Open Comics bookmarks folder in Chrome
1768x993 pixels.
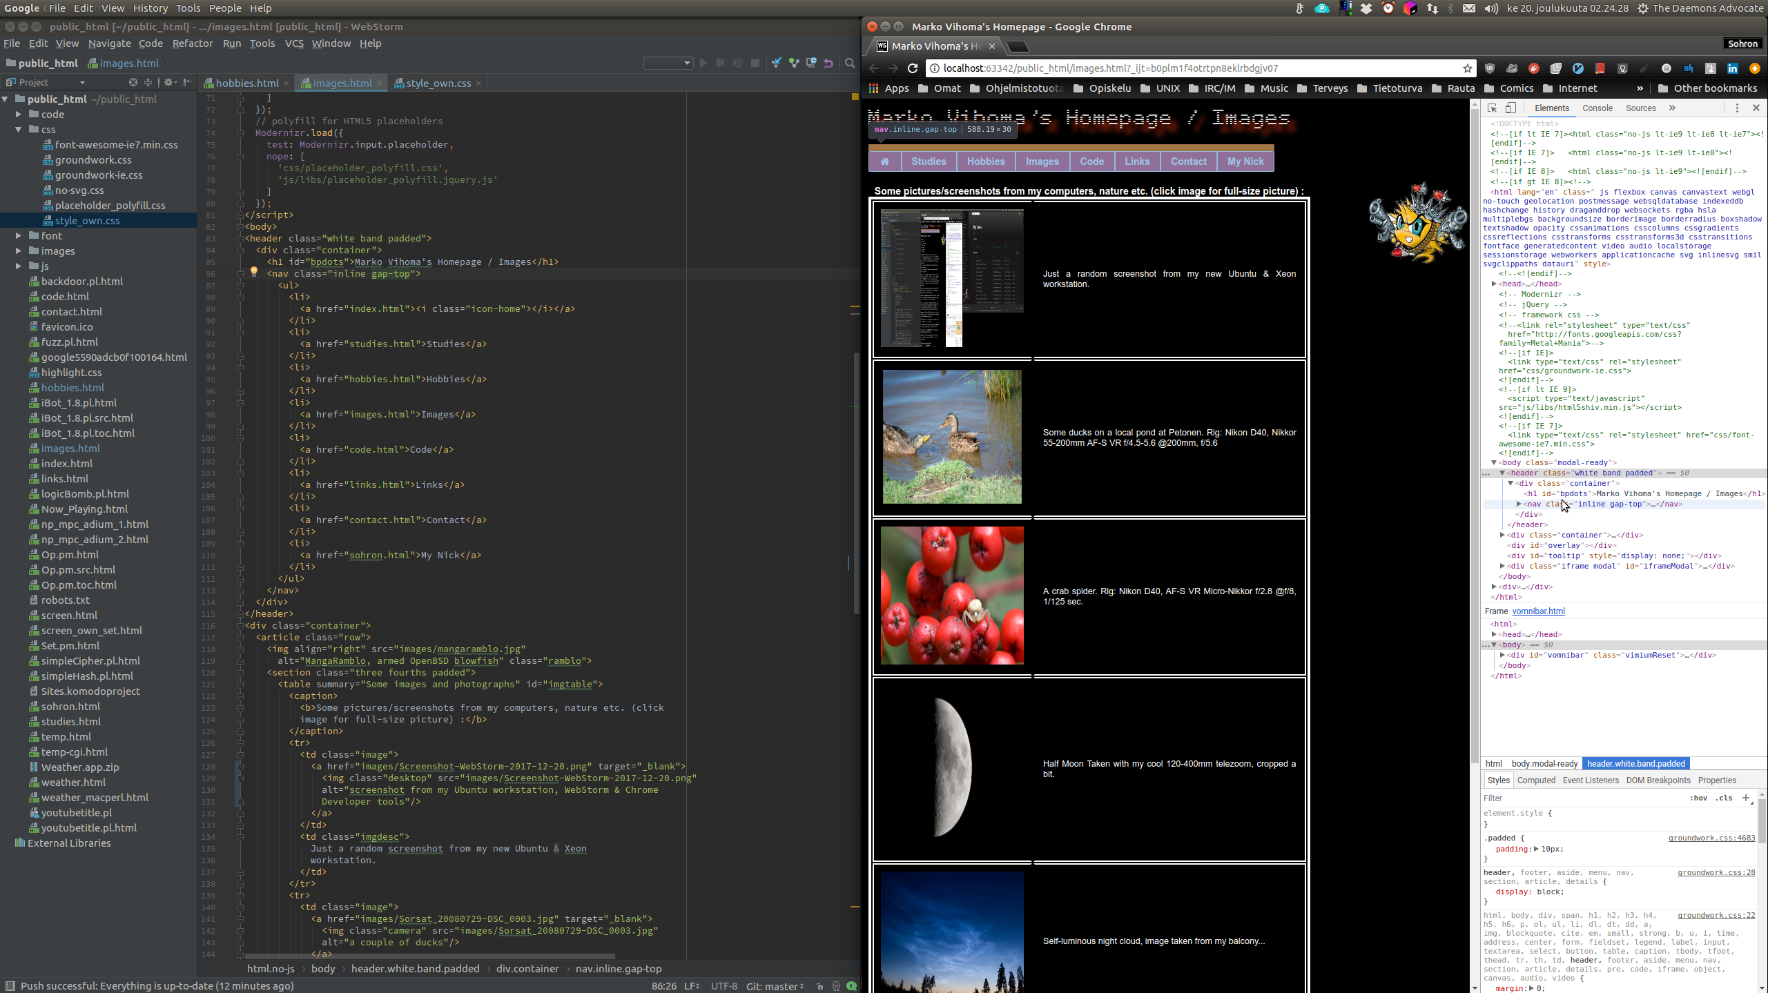pyautogui.click(x=1508, y=88)
